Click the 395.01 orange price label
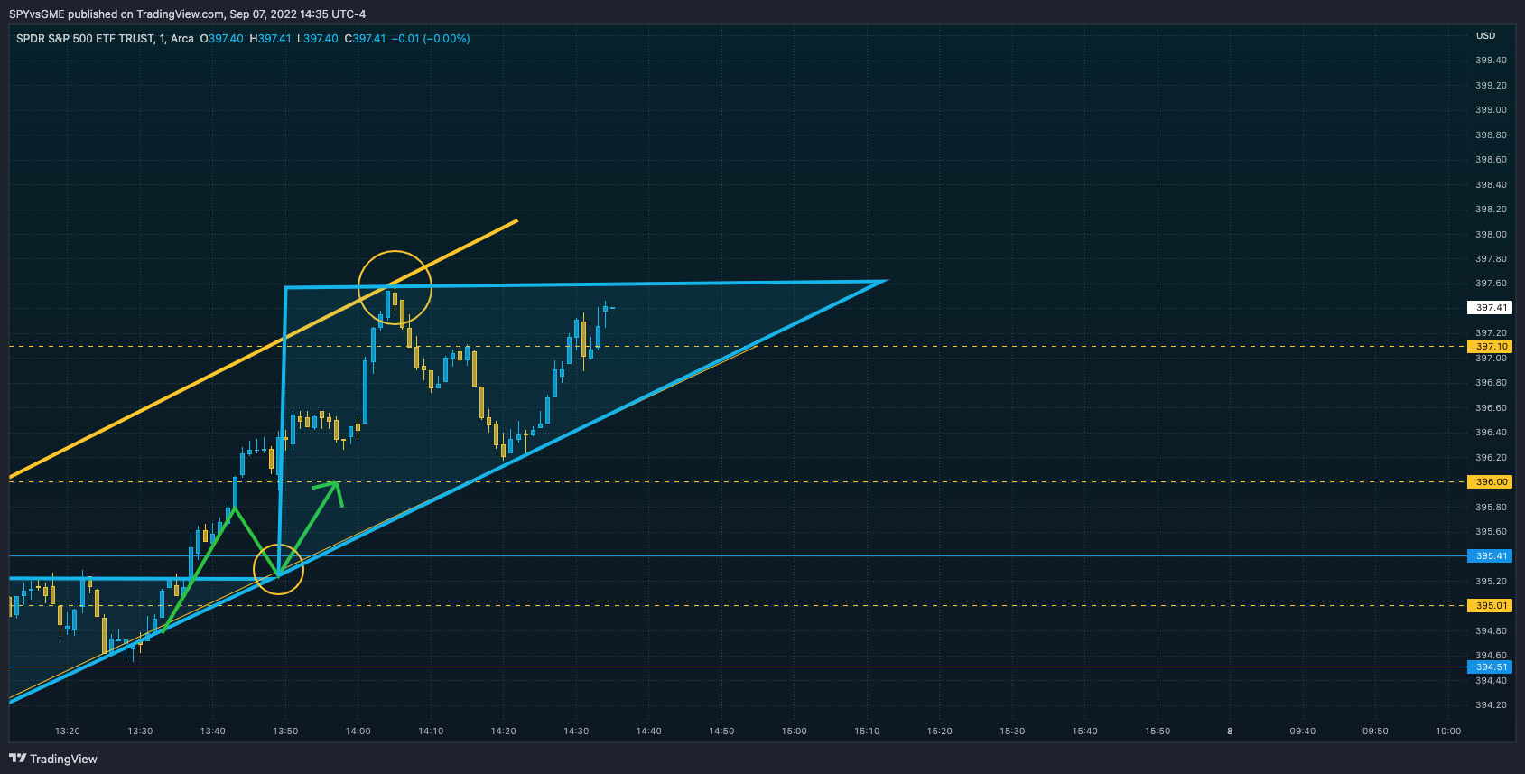 [x=1491, y=606]
